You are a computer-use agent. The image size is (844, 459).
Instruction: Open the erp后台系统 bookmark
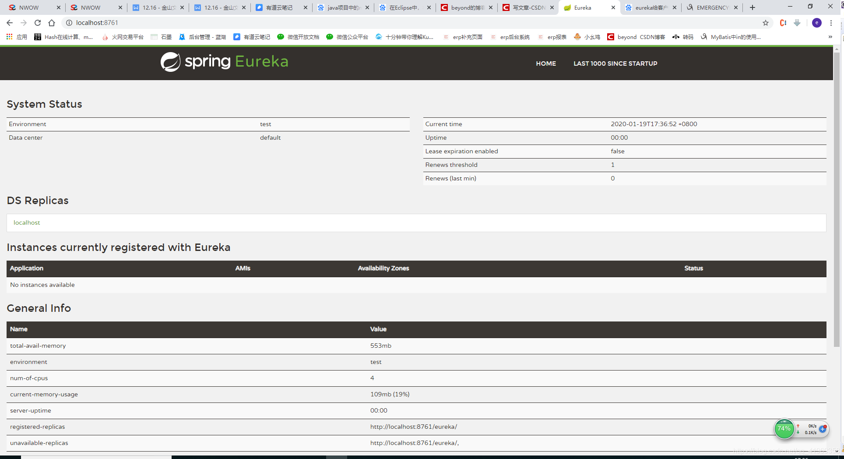click(510, 37)
